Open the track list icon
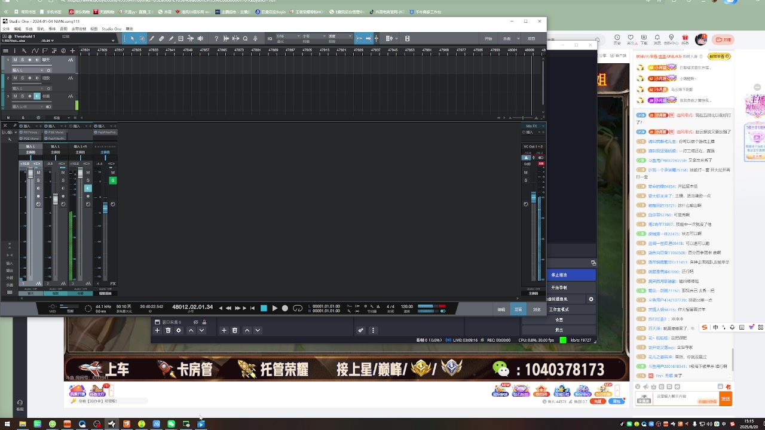 point(5,51)
